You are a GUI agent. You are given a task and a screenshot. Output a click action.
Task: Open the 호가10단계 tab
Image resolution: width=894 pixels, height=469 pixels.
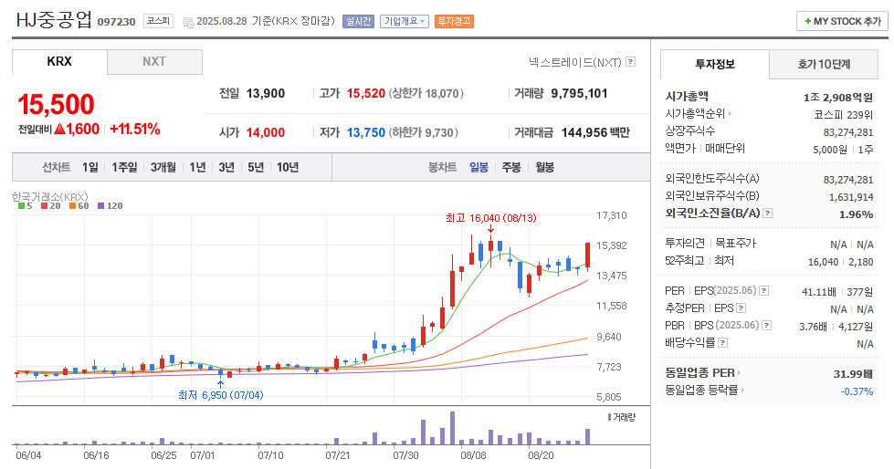tap(824, 65)
